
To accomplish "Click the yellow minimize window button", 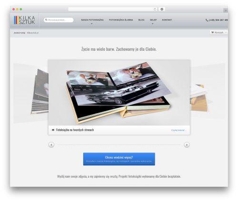I will 17,10.
